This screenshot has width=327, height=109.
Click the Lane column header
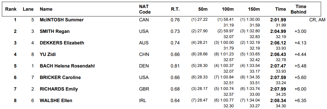click(28, 9)
